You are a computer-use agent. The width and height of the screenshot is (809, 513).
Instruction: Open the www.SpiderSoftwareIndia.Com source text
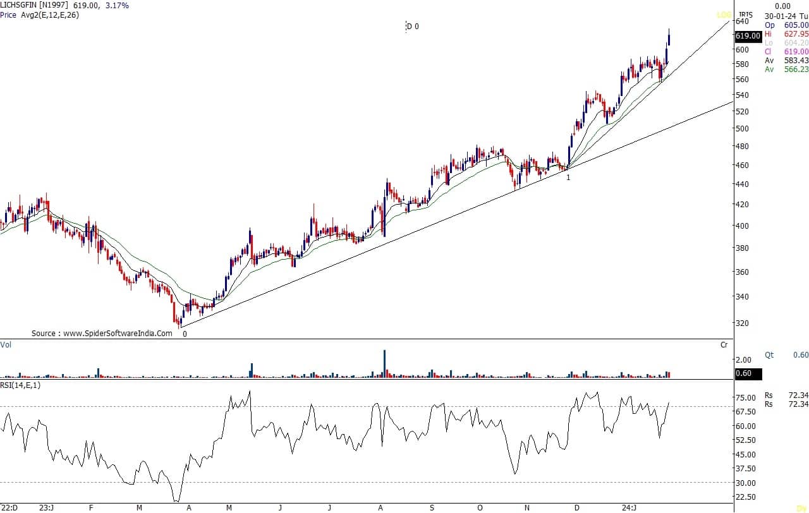(x=118, y=334)
